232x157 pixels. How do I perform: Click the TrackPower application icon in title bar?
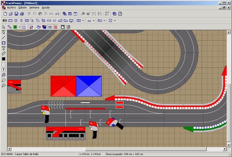(x=3, y=3)
